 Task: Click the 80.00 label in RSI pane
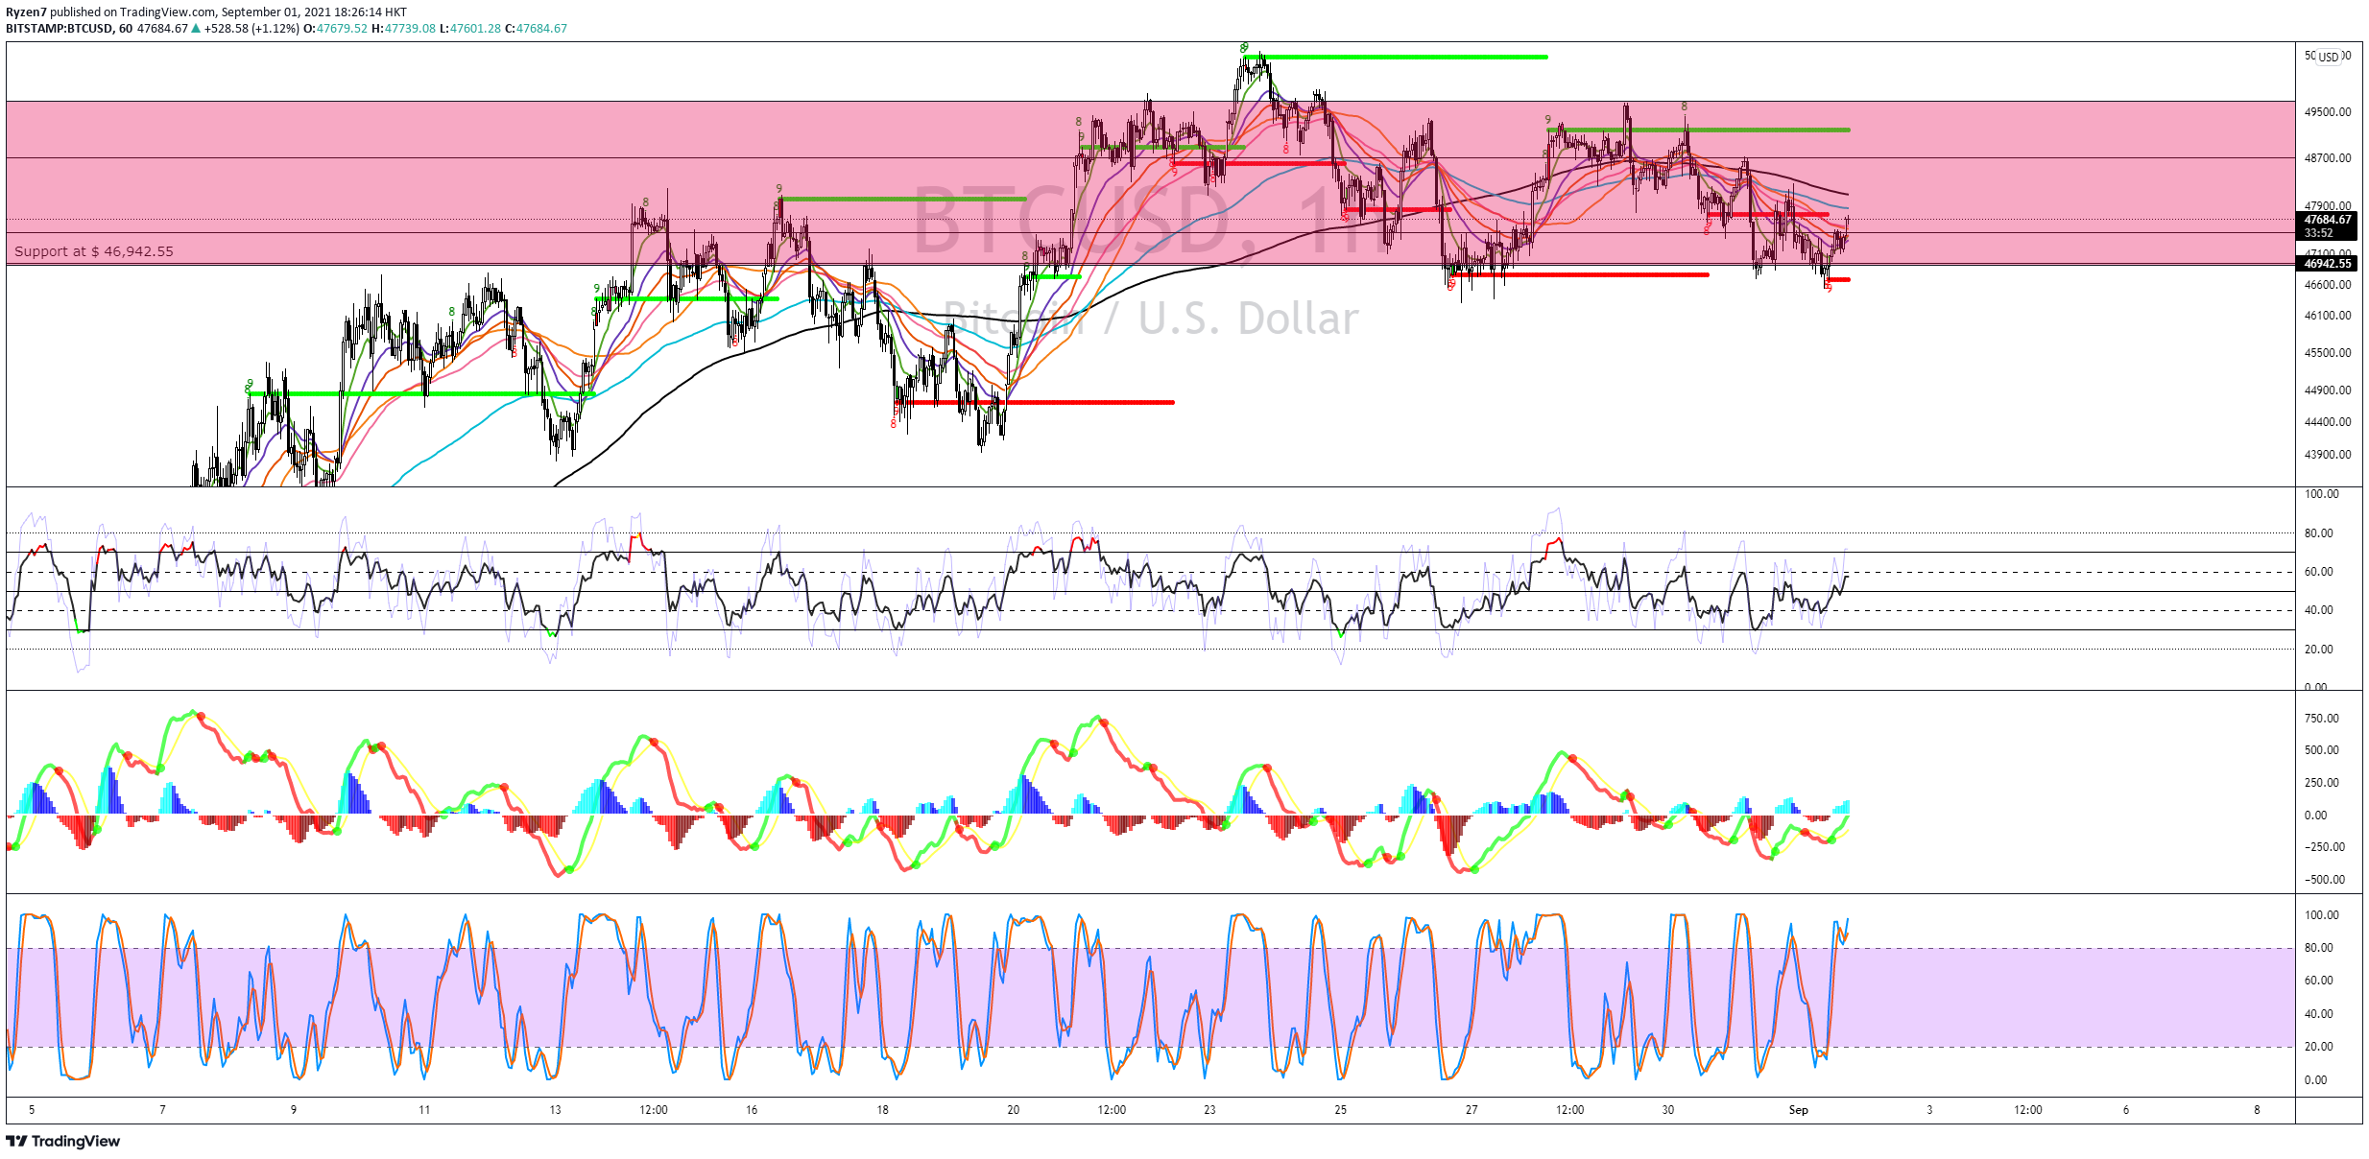click(2319, 533)
